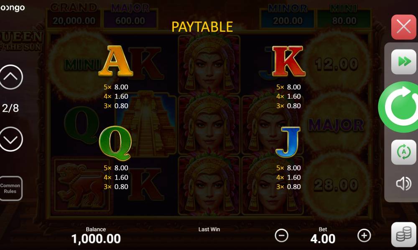Mute the game sound

click(403, 183)
